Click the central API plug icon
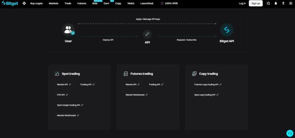 pyautogui.click(x=147, y=34)
